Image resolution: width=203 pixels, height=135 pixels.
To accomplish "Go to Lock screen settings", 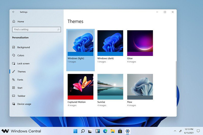I will pos(23,64).
